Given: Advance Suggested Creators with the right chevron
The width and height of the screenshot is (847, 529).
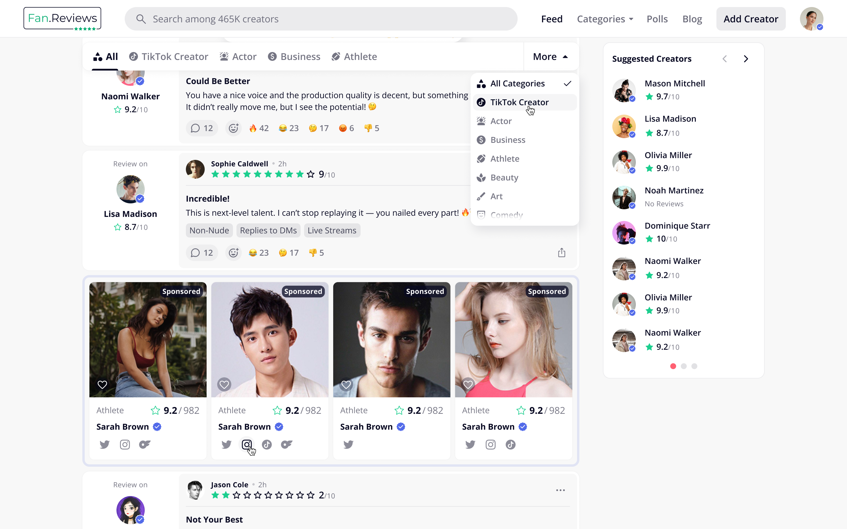Looking at the screenshot, I should 746,58.
